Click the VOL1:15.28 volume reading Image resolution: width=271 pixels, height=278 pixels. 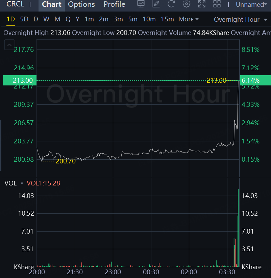[x=43, y=183]
